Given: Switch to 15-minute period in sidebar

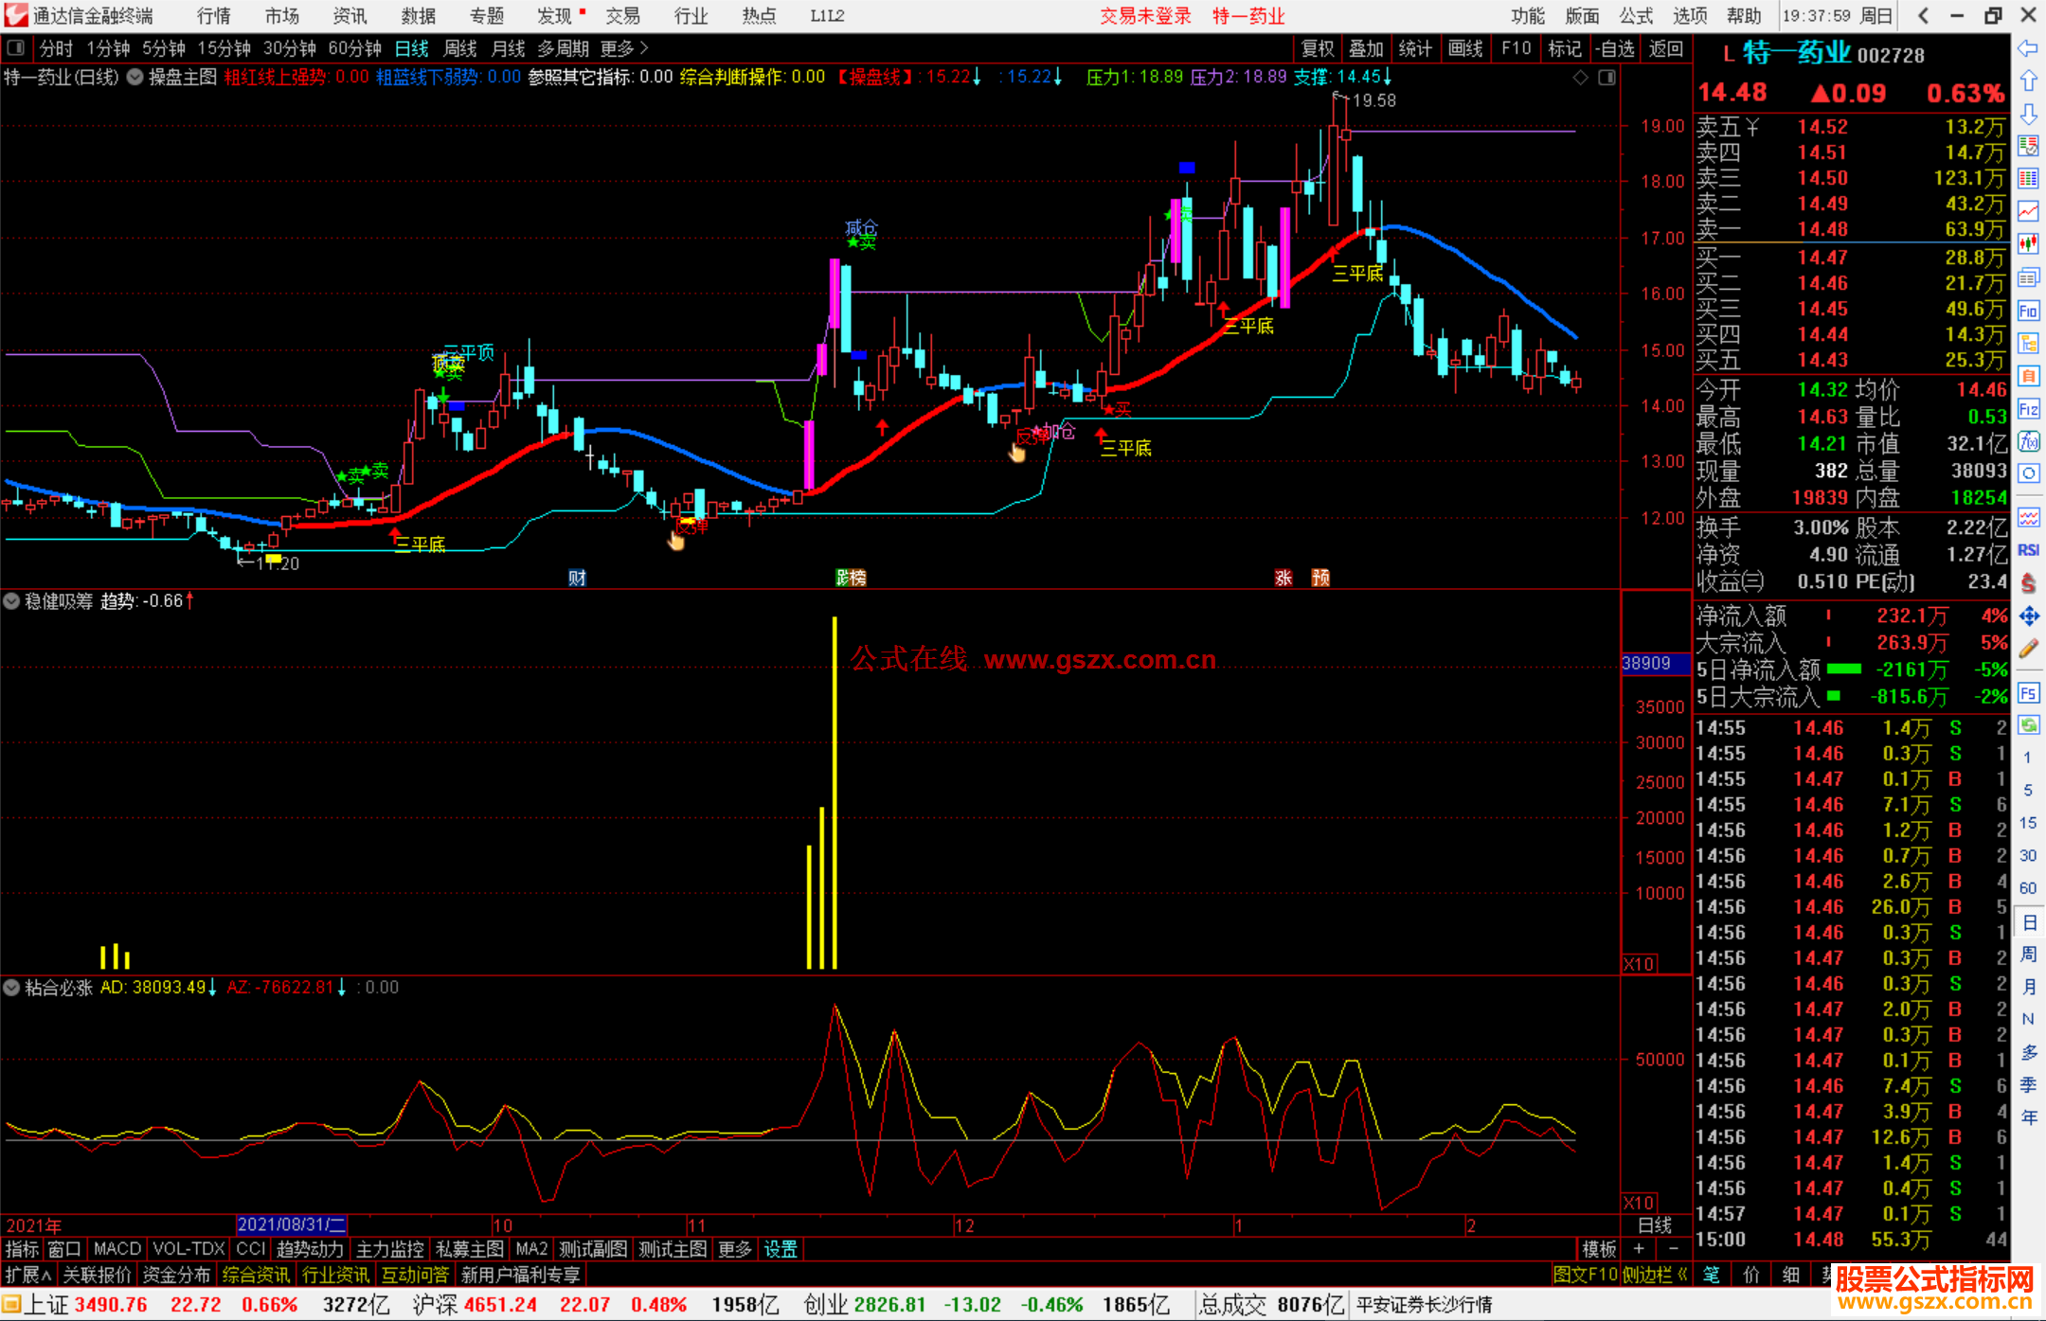Looking at the screenshot, I should 2028,823.
